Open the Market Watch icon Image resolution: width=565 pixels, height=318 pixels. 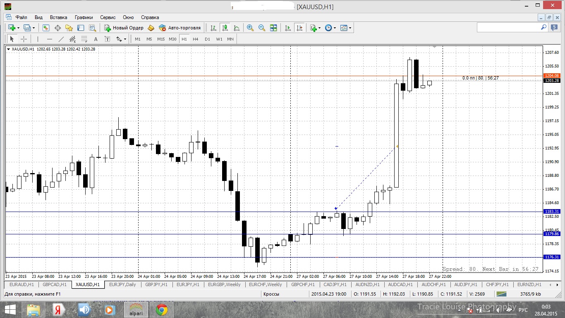(x=46, y=28)
